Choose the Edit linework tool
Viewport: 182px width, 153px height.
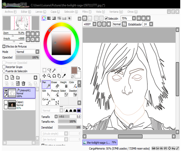pyautogui.click(x=46, y=93)
